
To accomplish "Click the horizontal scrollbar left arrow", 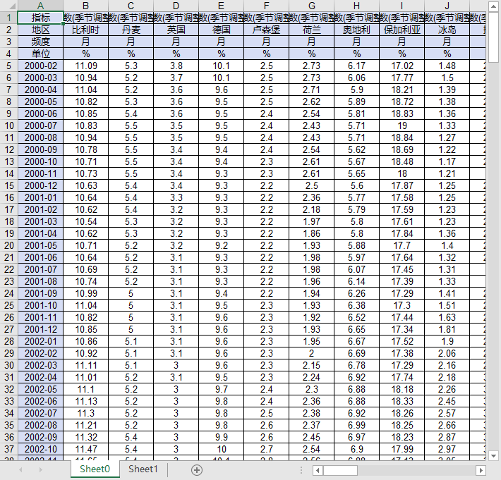I will (x=318, y=470).
